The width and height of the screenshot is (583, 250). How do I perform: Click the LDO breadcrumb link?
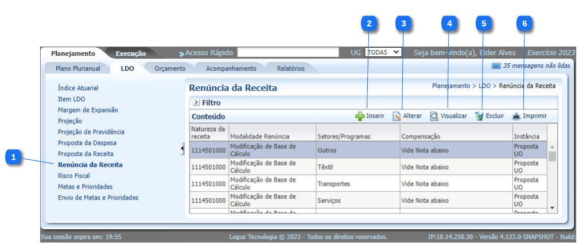click(484, 86)
